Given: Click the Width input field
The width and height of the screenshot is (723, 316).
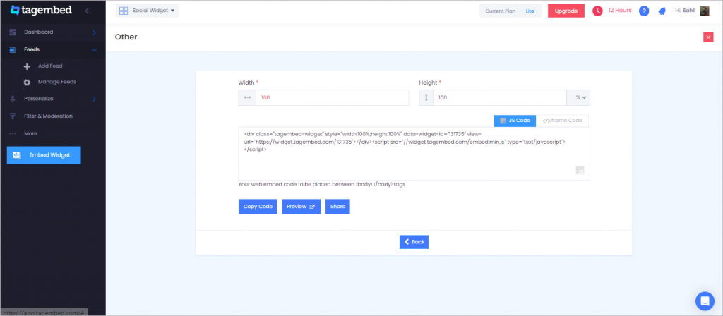Looking at the screenshot, I should point(332,97).
